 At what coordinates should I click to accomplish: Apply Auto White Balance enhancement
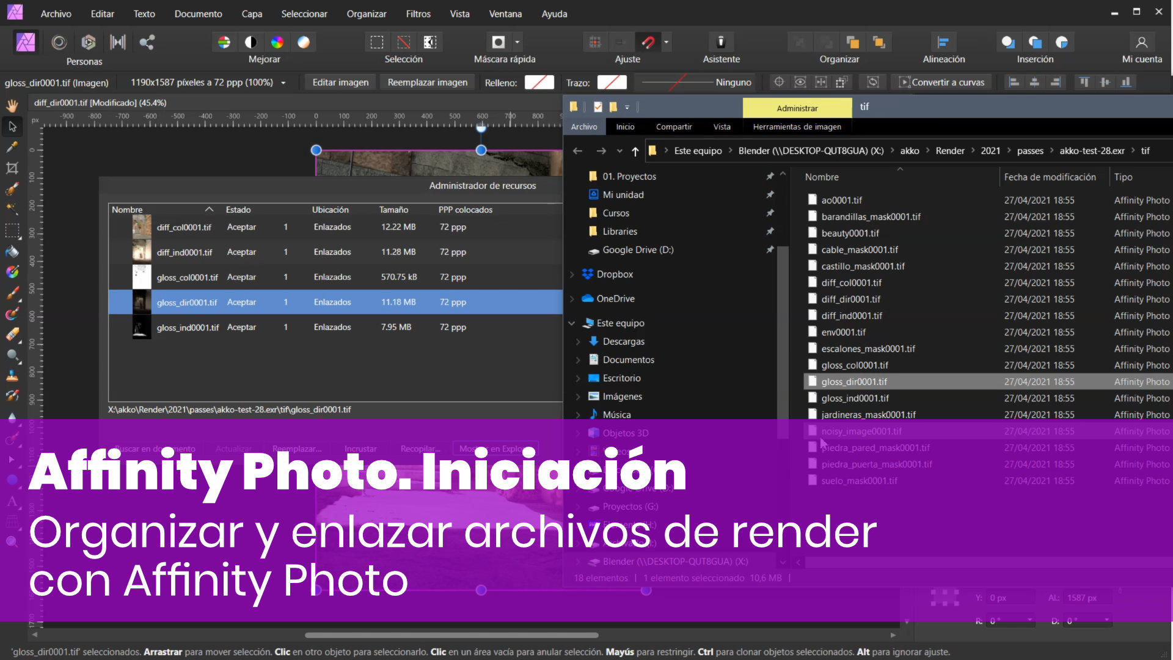(304, 42)
